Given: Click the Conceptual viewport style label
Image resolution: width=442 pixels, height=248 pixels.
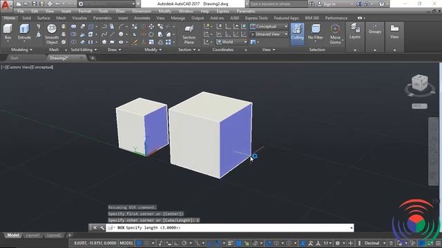Looking at the screenshot, I should coord(42,68).
